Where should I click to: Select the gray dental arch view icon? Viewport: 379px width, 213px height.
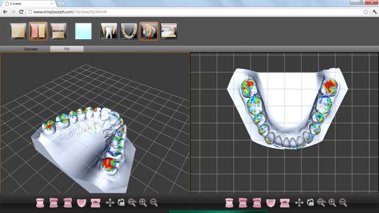(129, 31)
